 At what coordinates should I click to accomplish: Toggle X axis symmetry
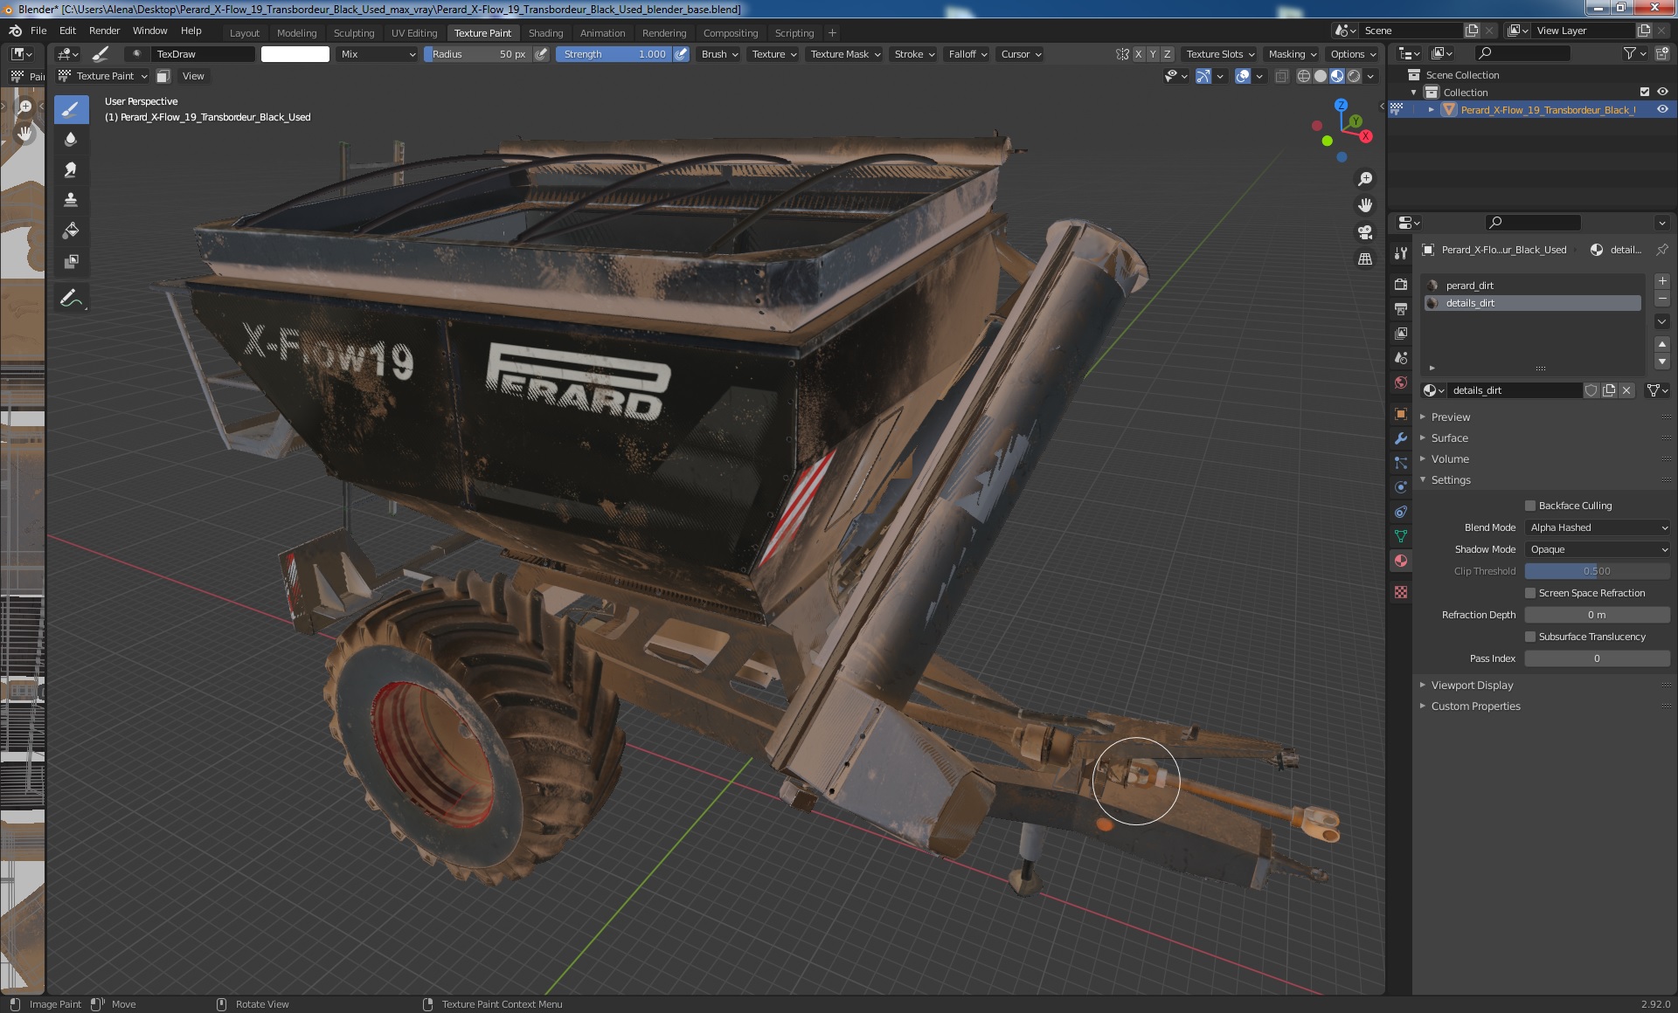pos(1138,54)
